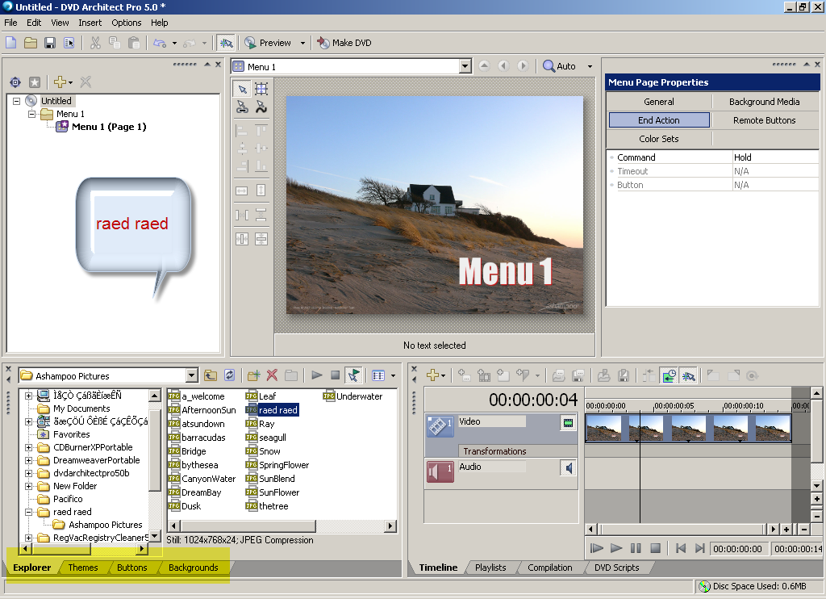Open the zoom level dropdown beside Auto
826x599 pixels.
(x=590, y=66)
